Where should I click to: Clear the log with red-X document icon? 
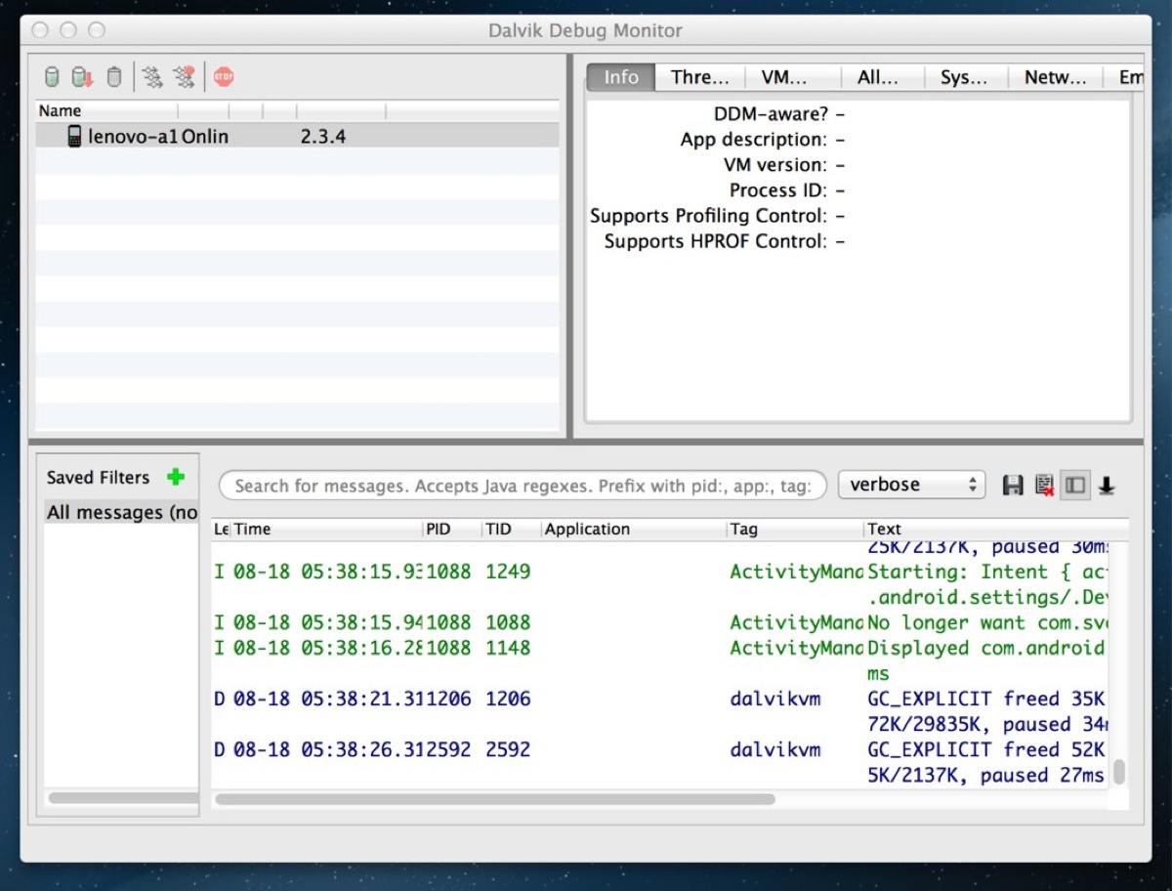point(1044,486)
